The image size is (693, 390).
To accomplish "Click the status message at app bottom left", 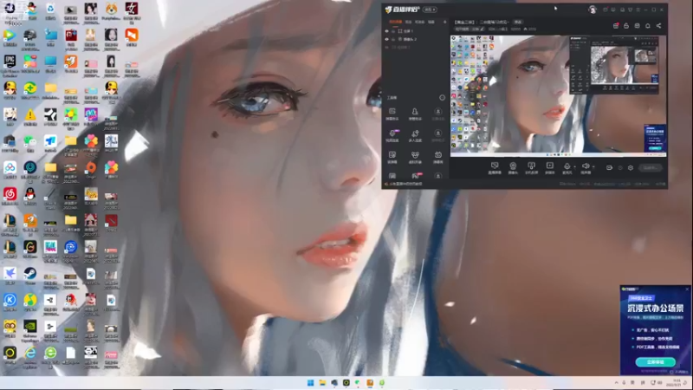I will [405, 184].
